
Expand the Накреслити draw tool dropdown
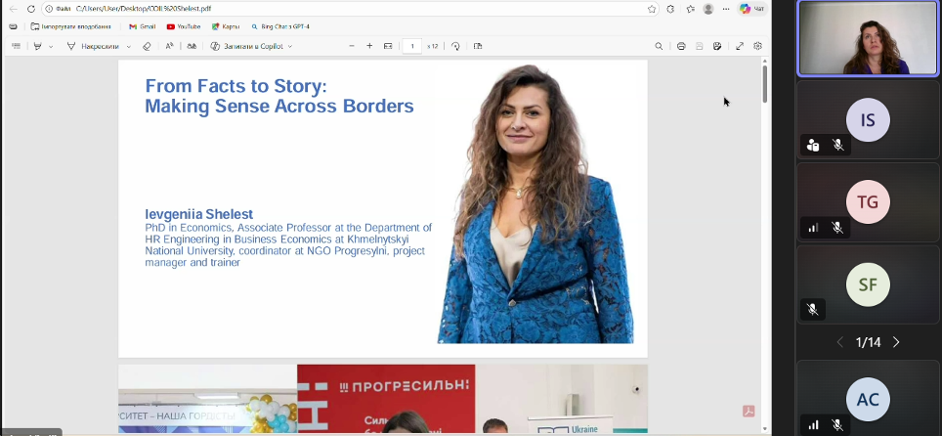point(128,46)
